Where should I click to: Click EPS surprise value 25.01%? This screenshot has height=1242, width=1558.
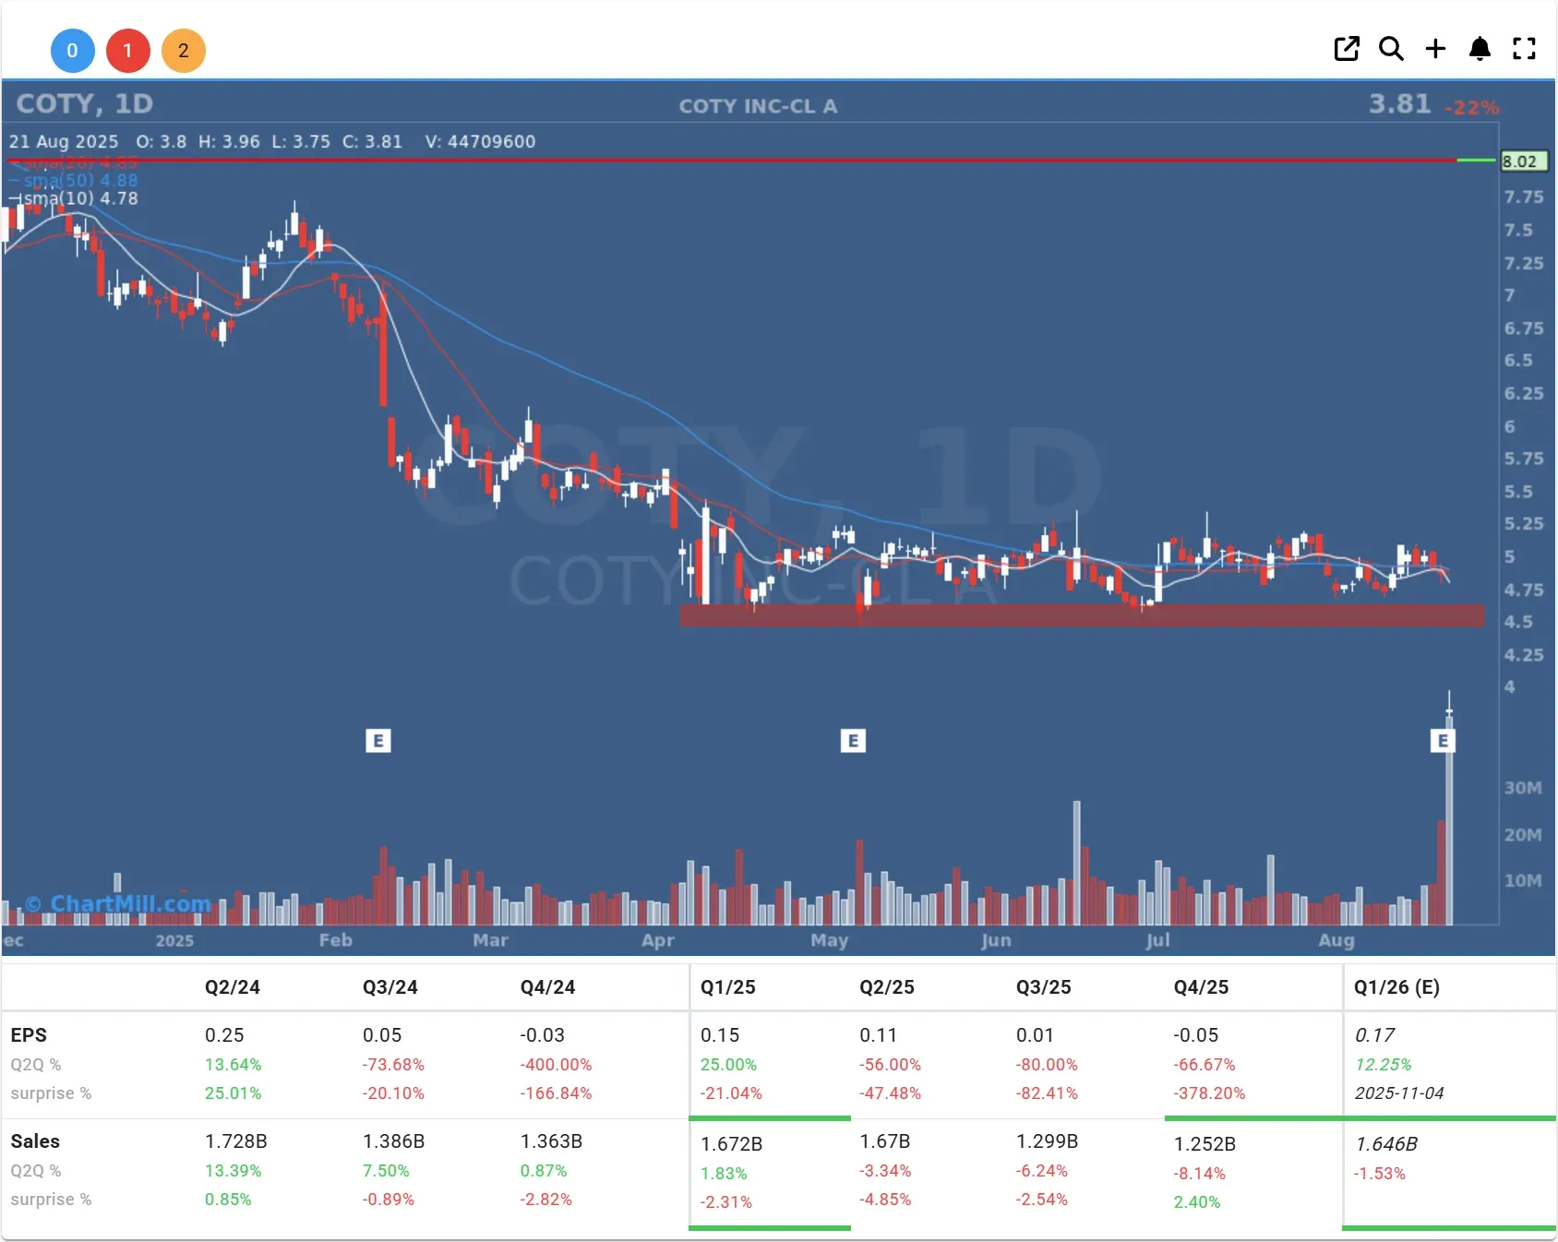(x=233, y=1093)
